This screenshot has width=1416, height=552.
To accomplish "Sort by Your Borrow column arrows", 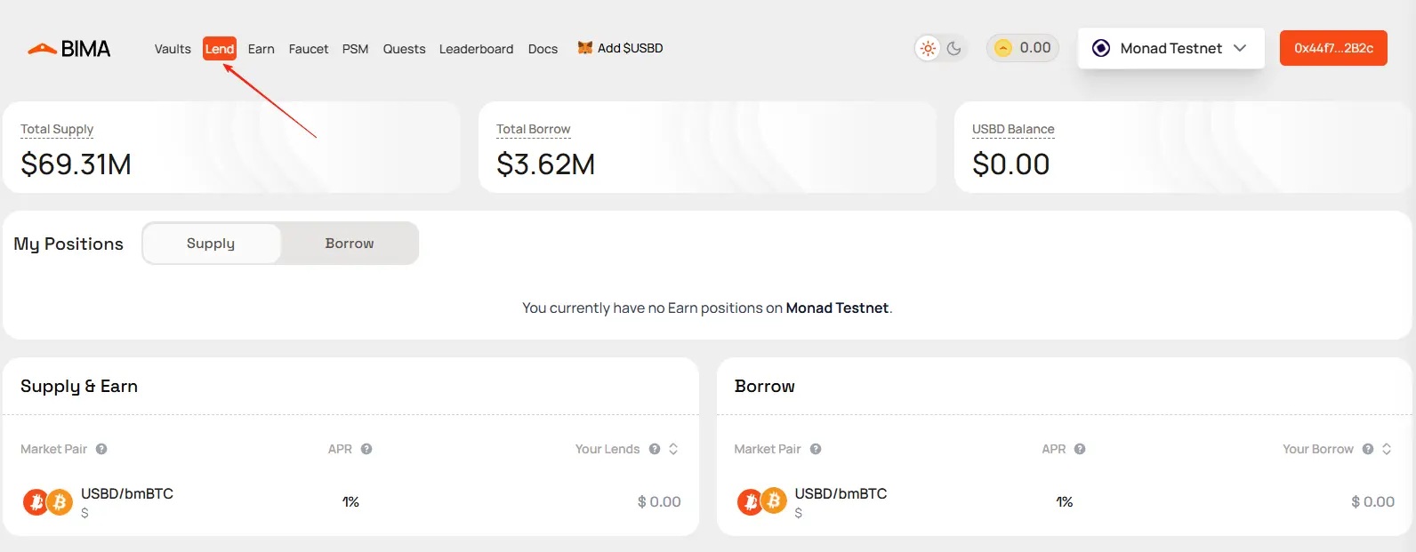I will (1387, 449).
